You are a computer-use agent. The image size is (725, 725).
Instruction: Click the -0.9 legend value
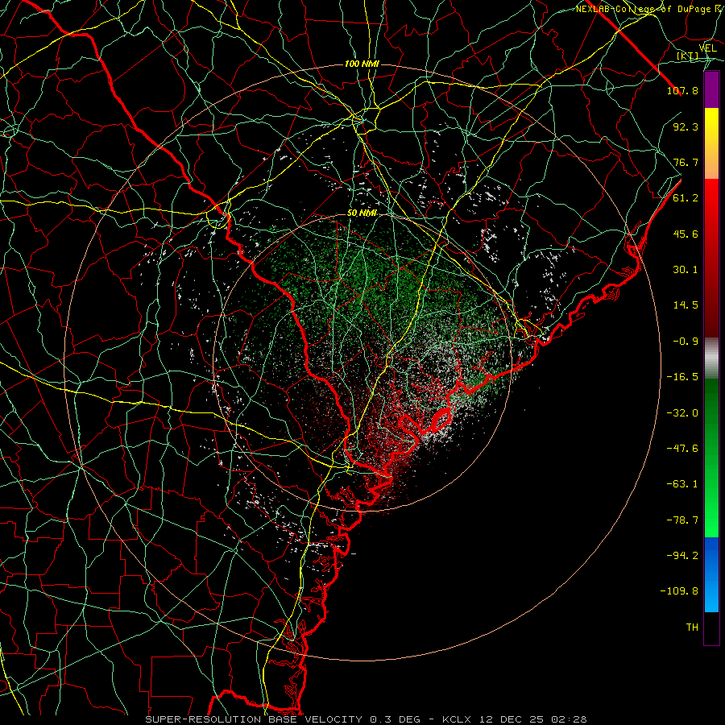(x=686, y=342)
